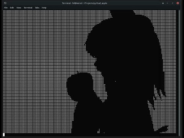Image resolution: width=184 pixels, height=138 pixels.
Task: Open the File menu
Action: point(6,8)
